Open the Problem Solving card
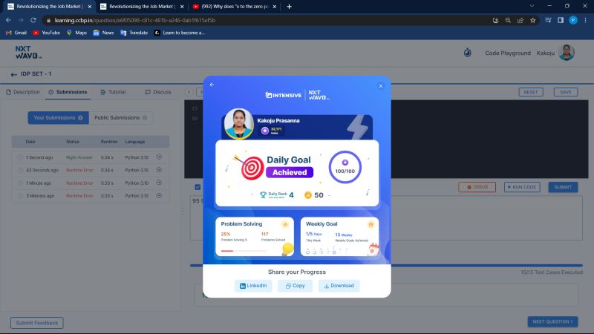 [x=255, y=237]
